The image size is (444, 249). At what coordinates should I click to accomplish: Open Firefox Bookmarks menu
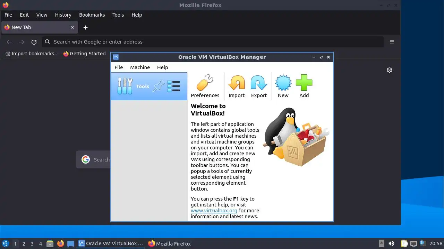point(92,15)
